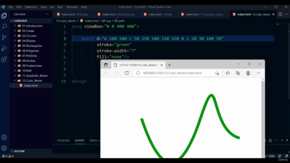The image size is (290, 163).
Task: Open the View menu
Action: tap(43, 7)
